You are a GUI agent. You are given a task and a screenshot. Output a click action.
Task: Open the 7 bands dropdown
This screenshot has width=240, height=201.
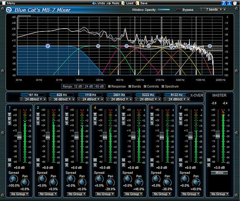(213, 9)
